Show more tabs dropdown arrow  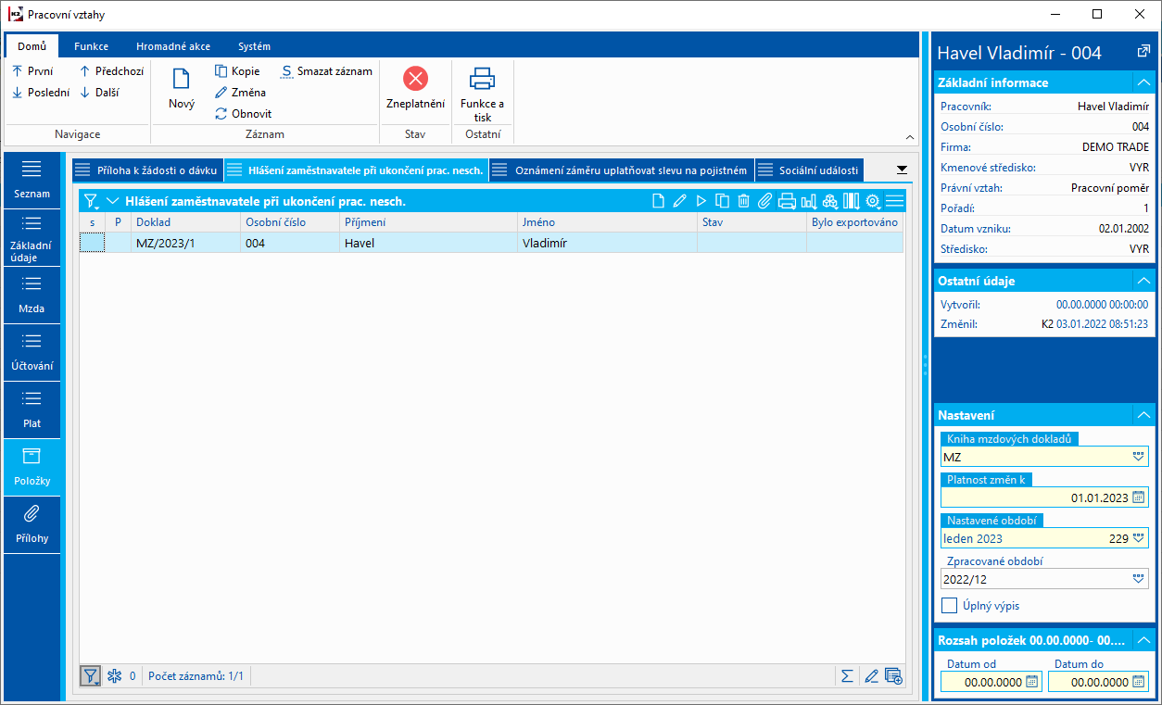(x=902, y=170)
